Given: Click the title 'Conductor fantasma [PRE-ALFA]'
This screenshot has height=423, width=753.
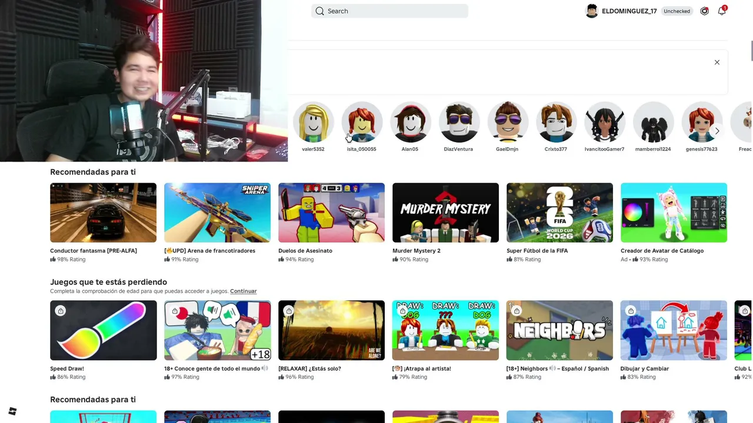Looking at the screenshot, I should 94,251.
